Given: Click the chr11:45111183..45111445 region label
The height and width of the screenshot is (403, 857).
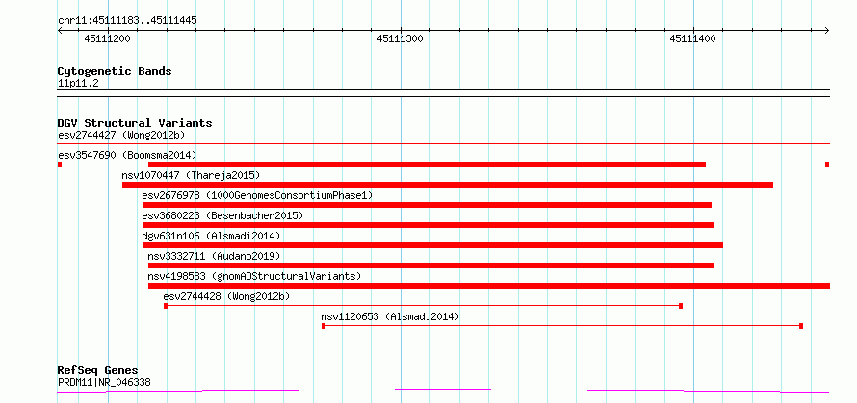Looking at the screenshot, I should point(127,21).
